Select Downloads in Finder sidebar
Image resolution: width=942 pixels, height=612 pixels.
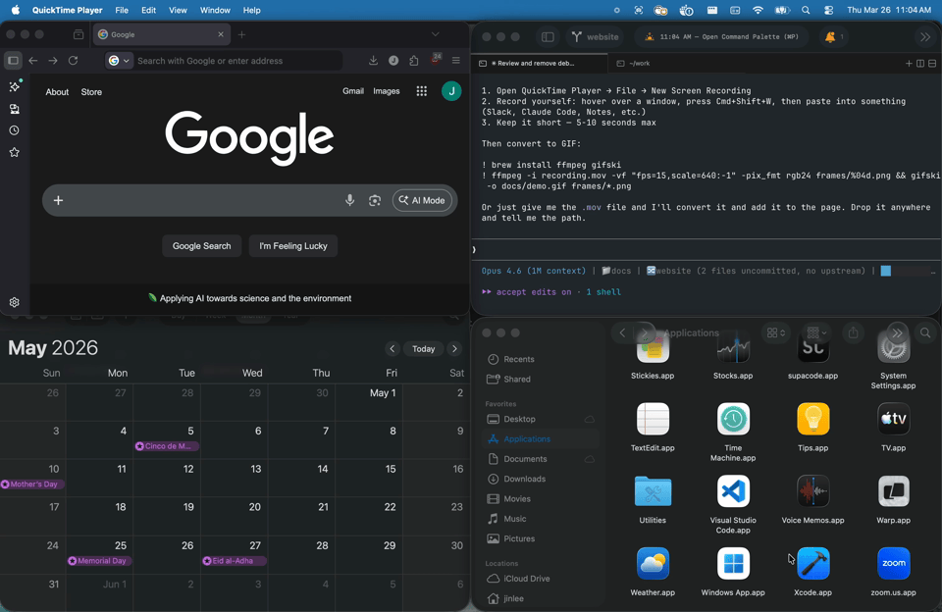[x=524, y=479]
